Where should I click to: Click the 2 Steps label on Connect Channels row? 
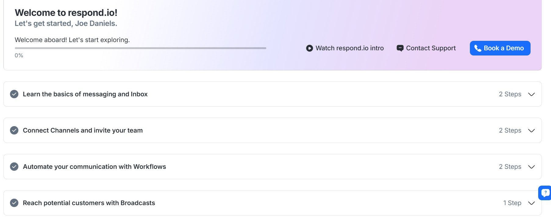pos(510,130)
